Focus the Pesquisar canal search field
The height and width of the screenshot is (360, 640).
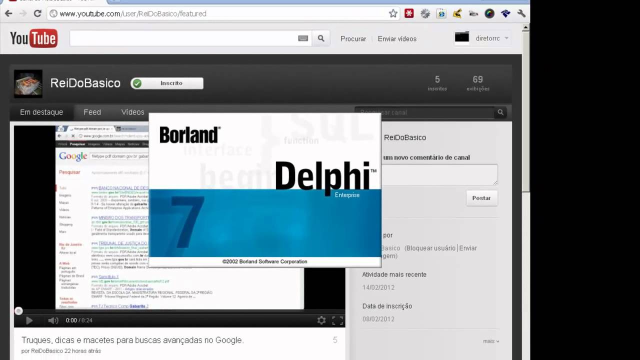click(x=424, y=112)
